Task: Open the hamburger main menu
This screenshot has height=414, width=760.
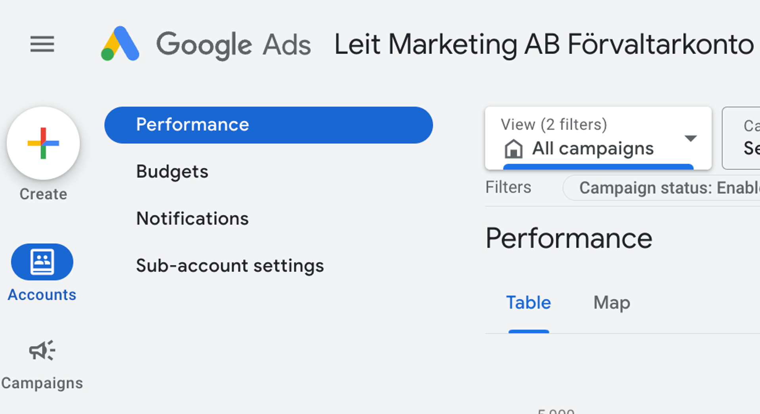Action: 42,44
